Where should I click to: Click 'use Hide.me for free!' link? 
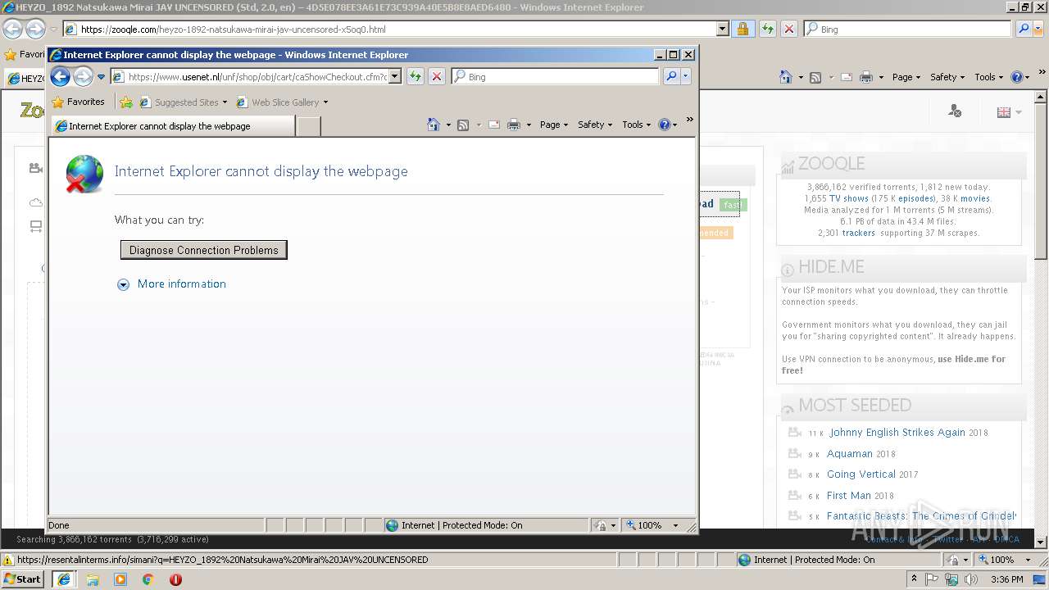[x=893, y=365]
